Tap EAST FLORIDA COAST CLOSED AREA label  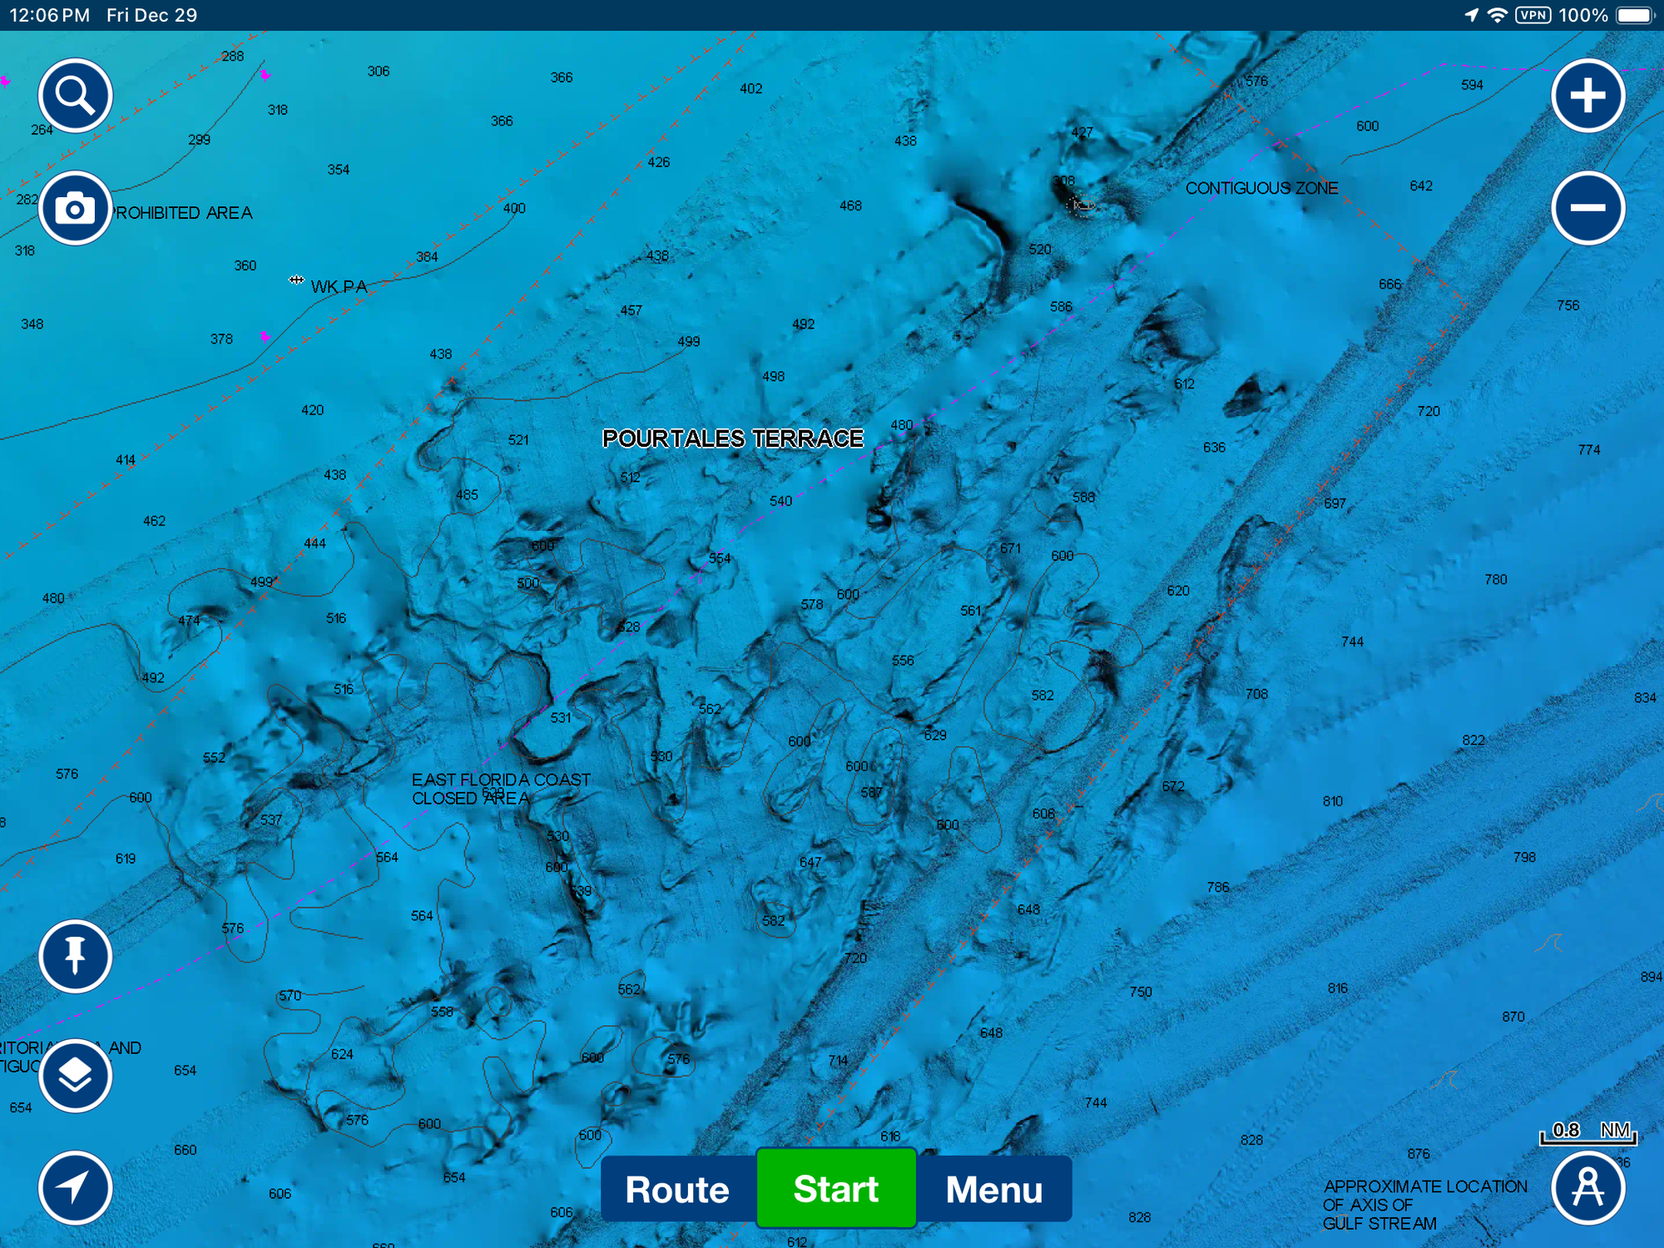pyautogui.click(x=501, y=789)
